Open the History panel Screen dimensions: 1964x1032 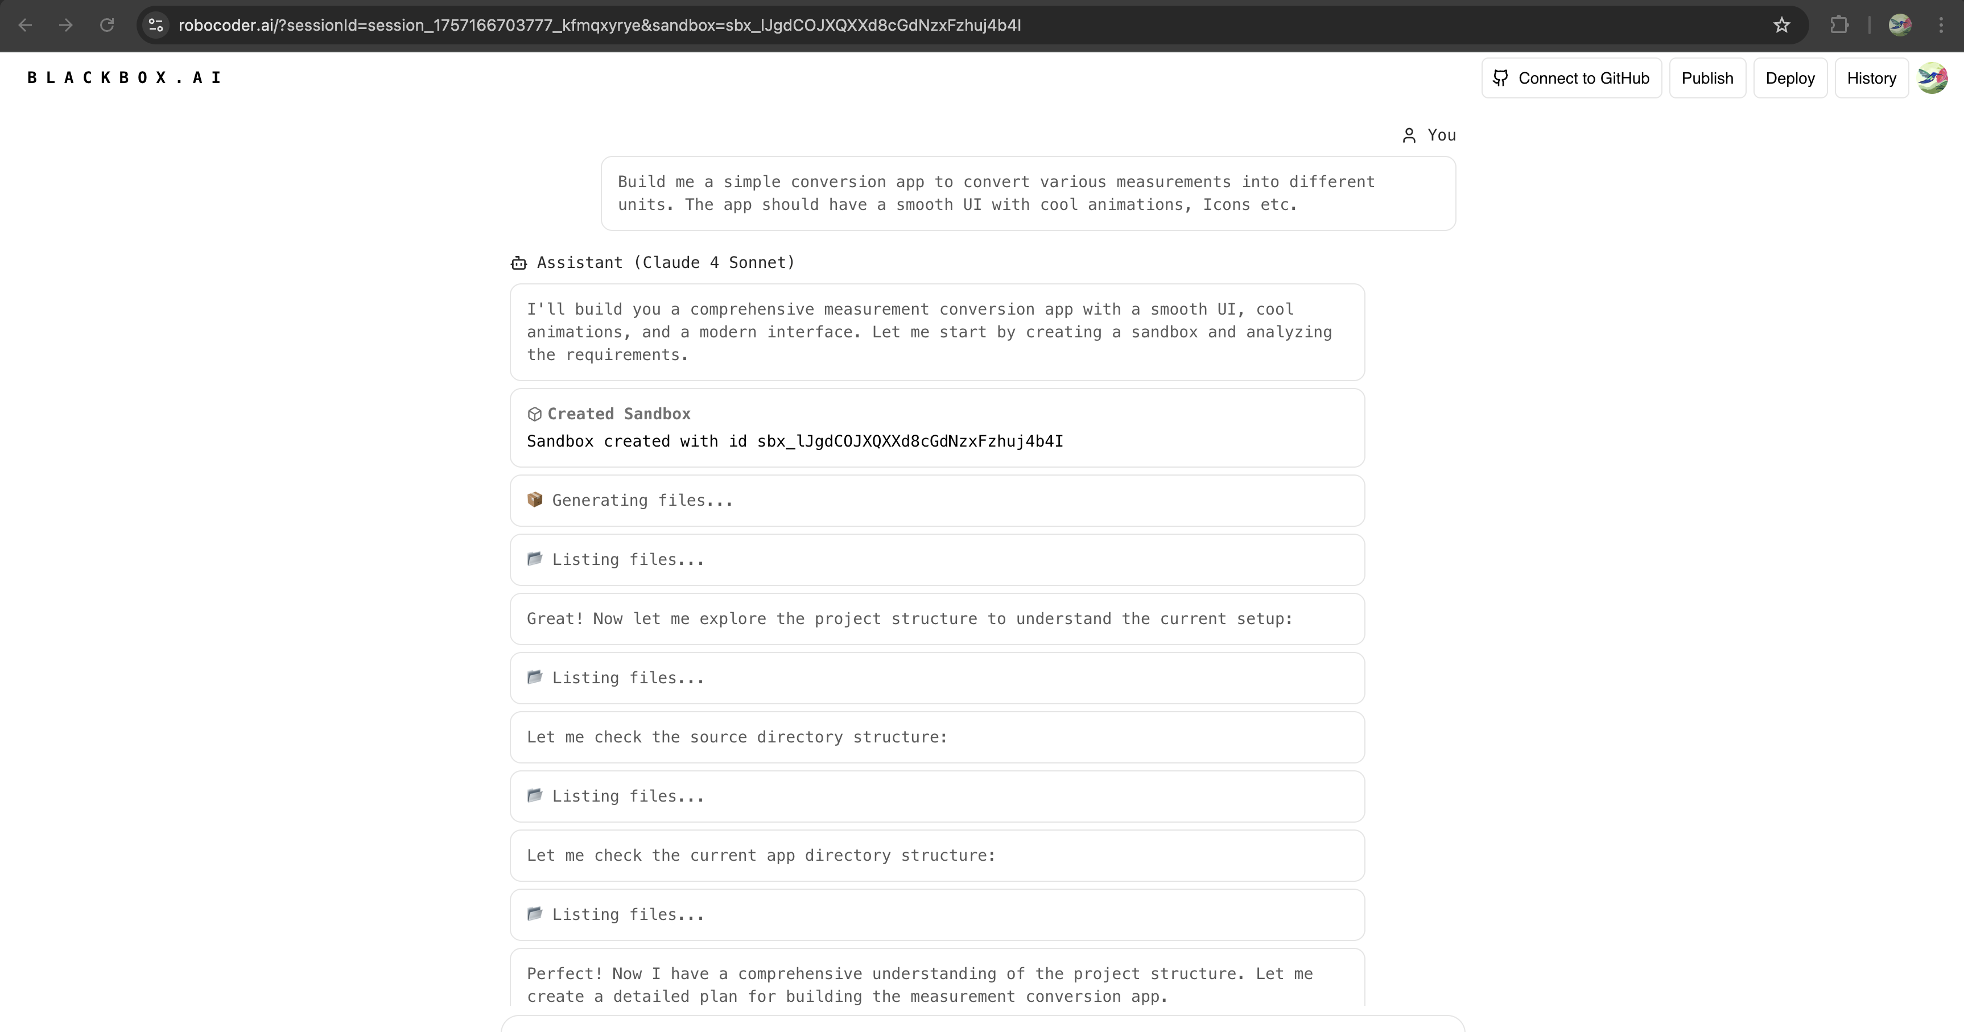(x=1871, y=78)
